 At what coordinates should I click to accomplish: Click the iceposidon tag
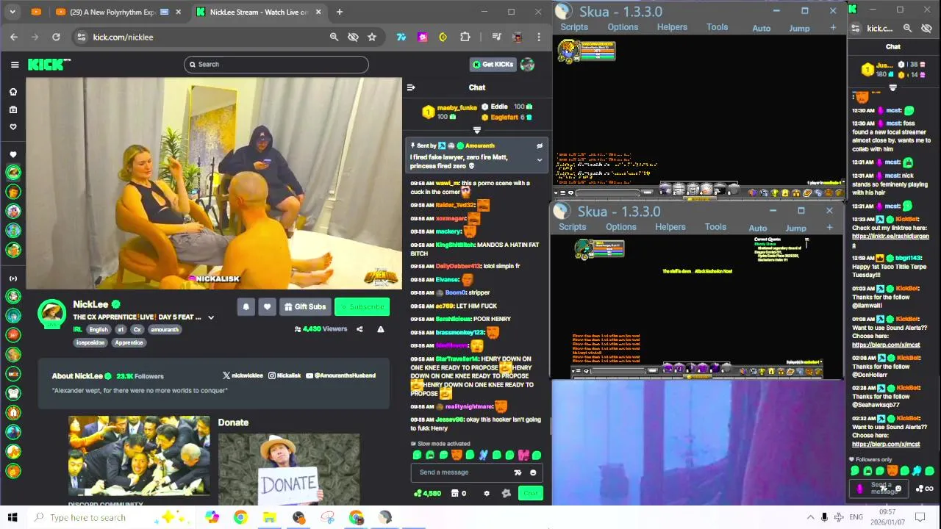(x=90, y=342)
